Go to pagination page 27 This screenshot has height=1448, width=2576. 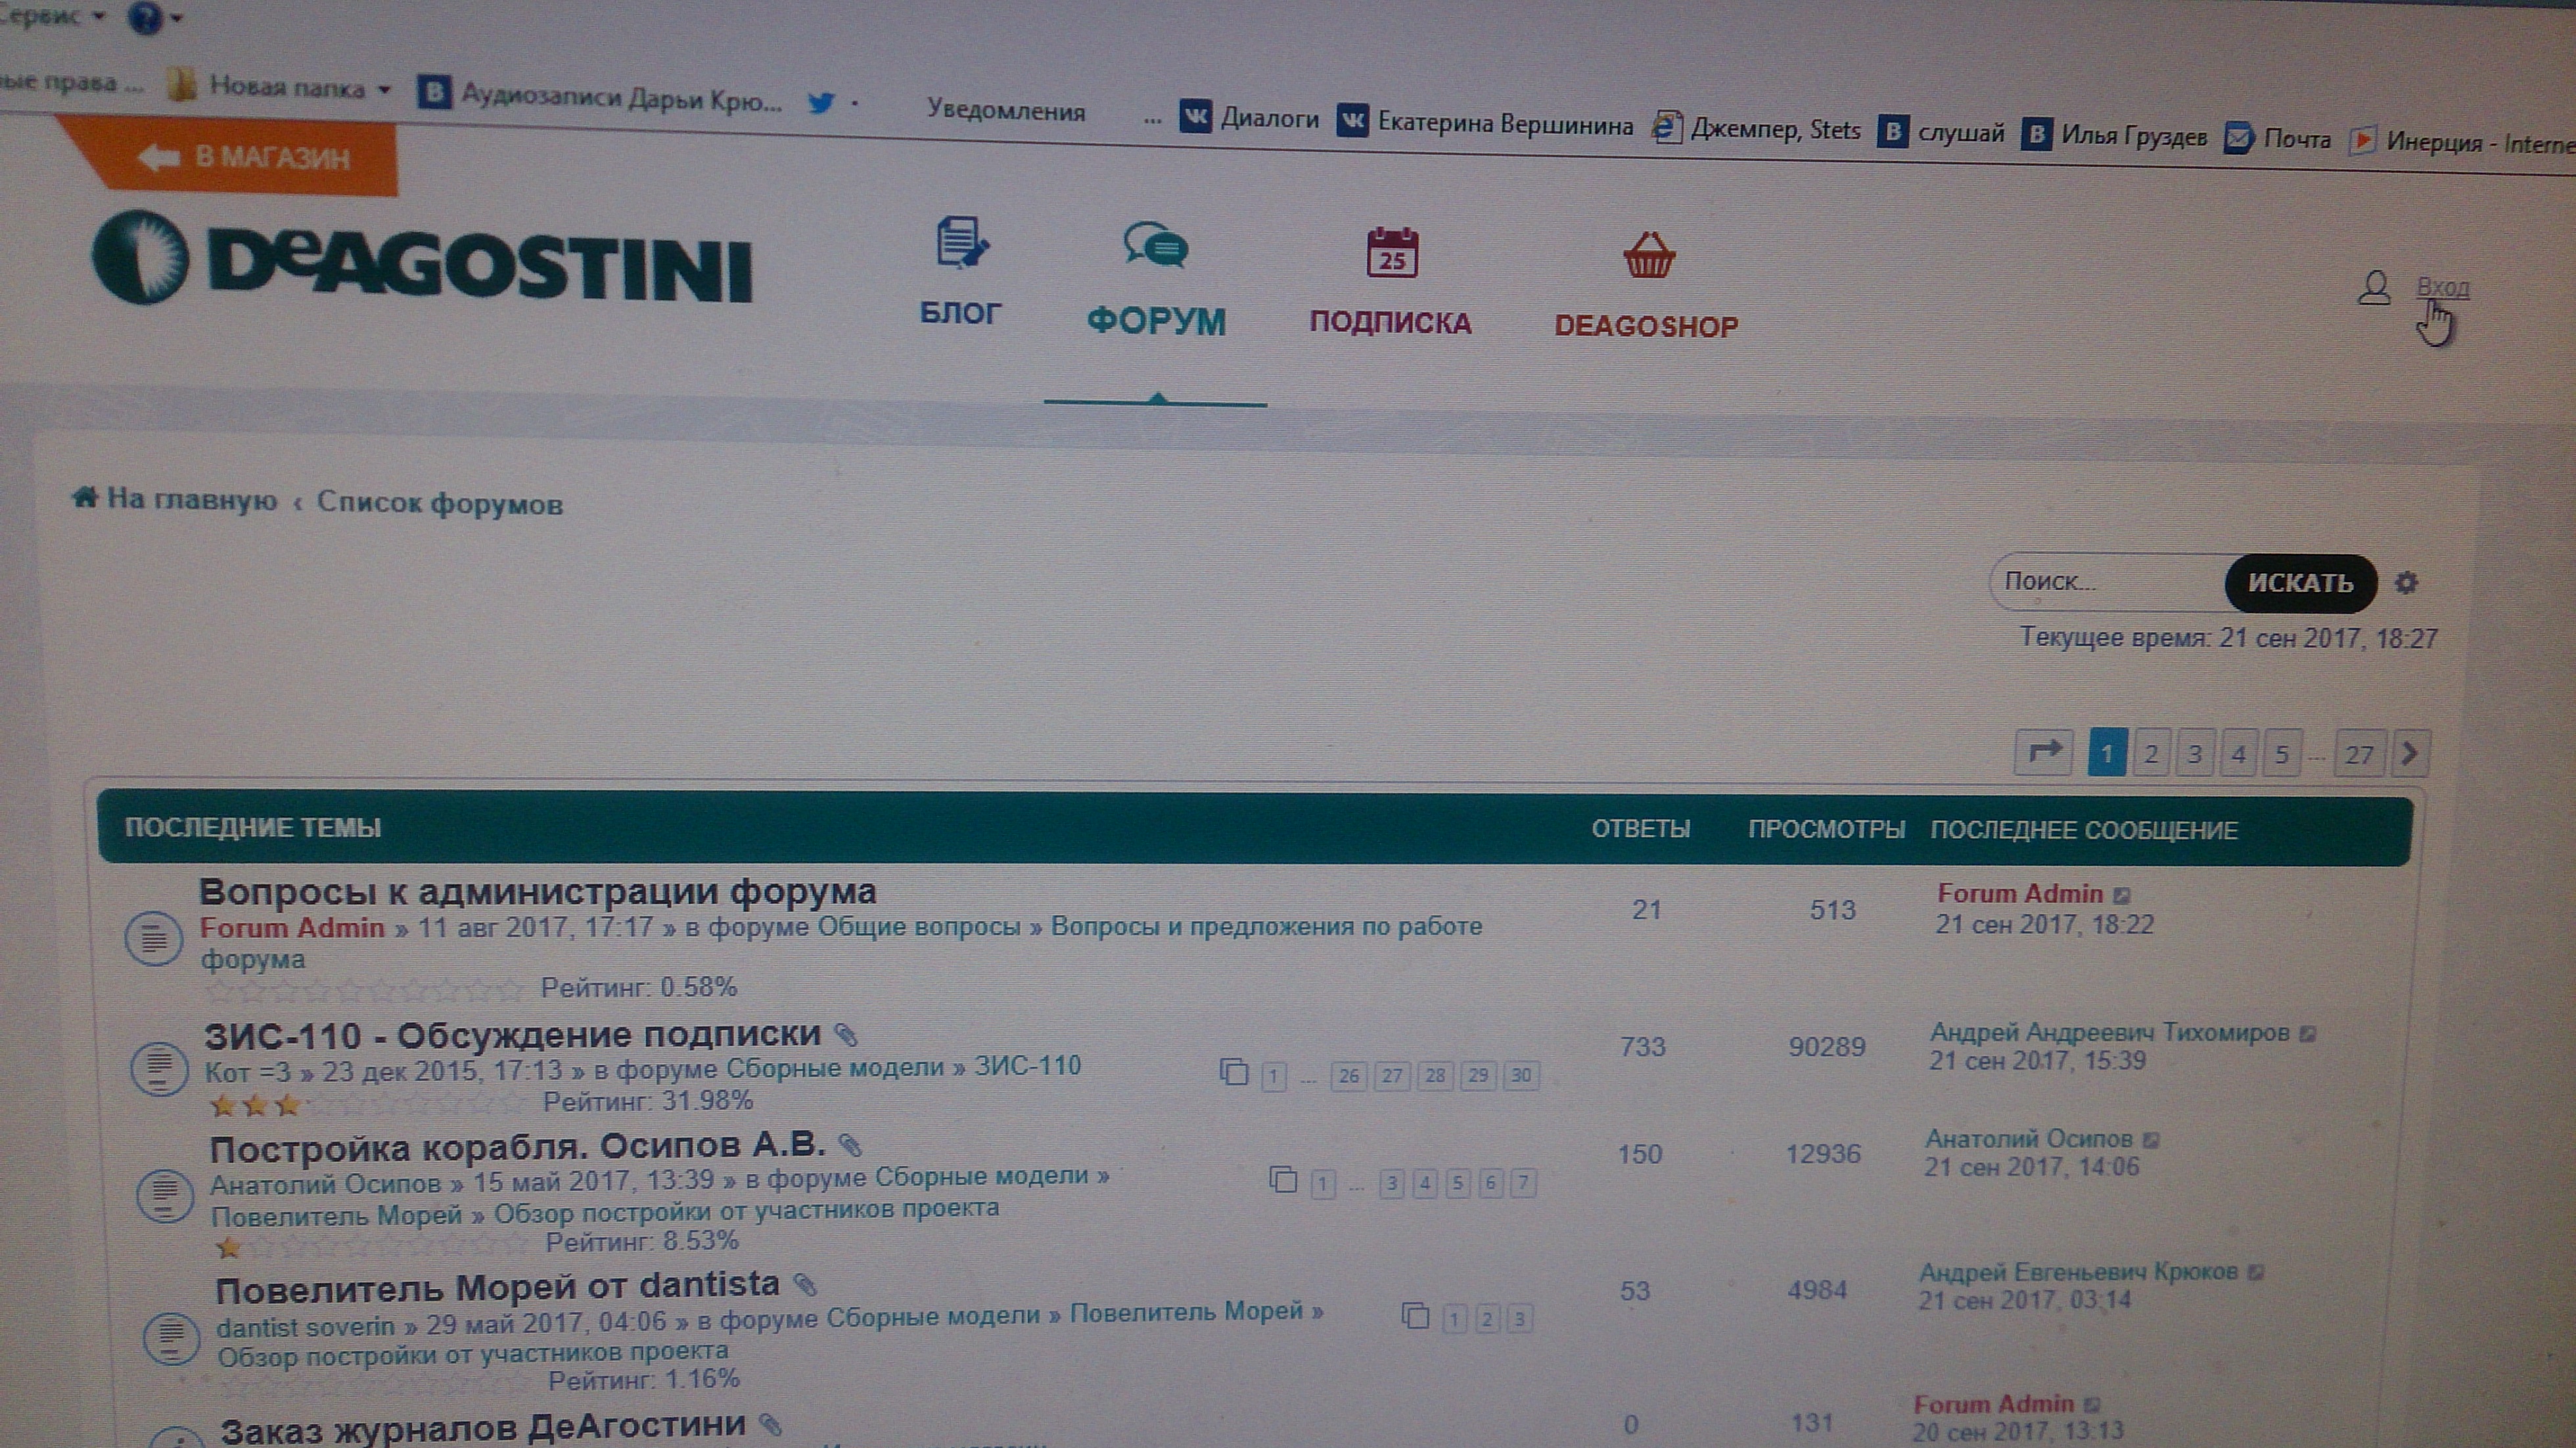click(x=2359, y=754)
